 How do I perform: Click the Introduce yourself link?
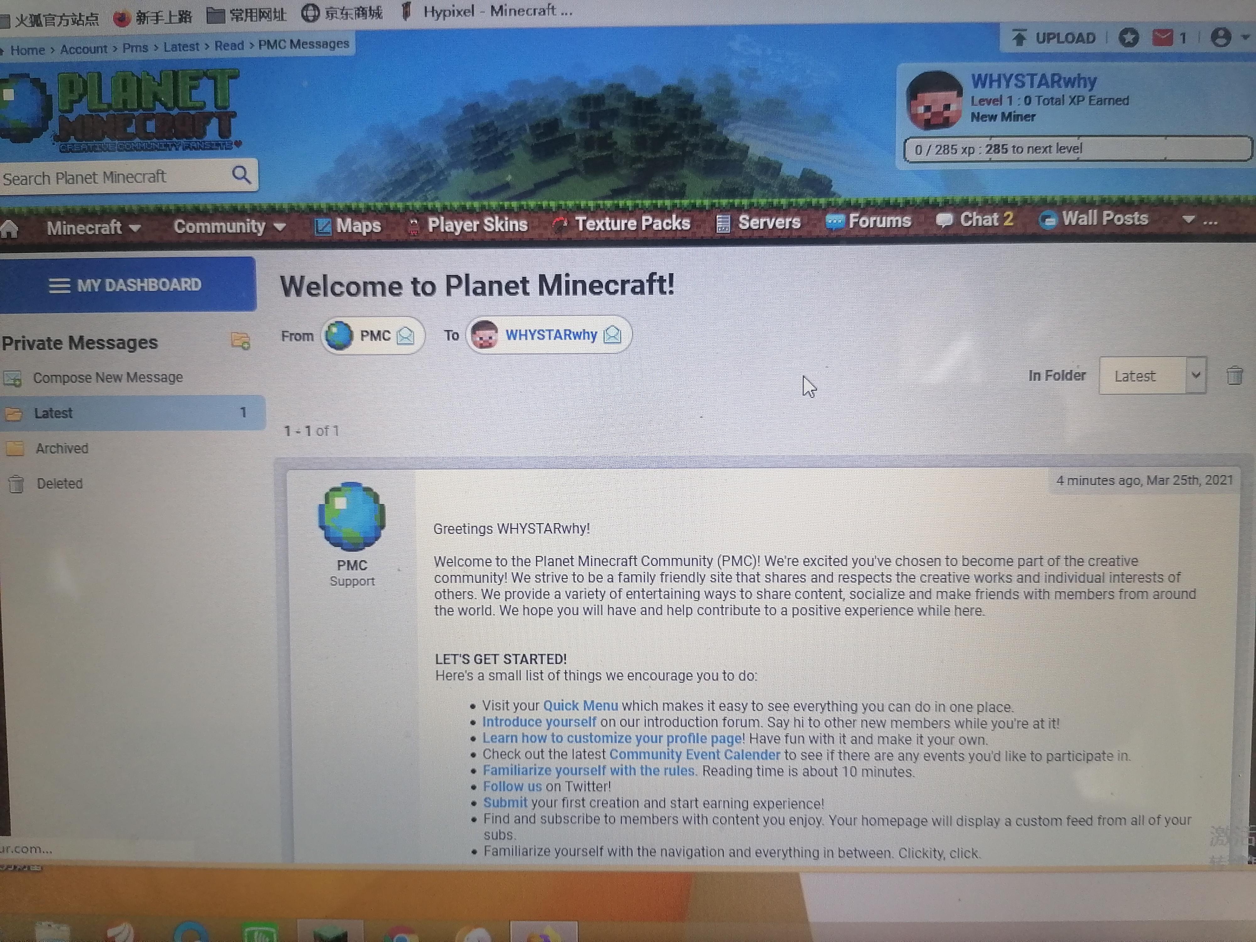click(539, 722)
